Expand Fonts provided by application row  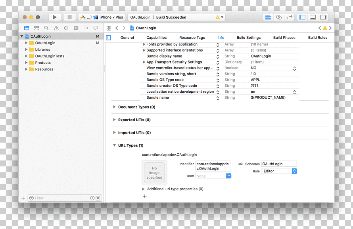tap(144, 44)
